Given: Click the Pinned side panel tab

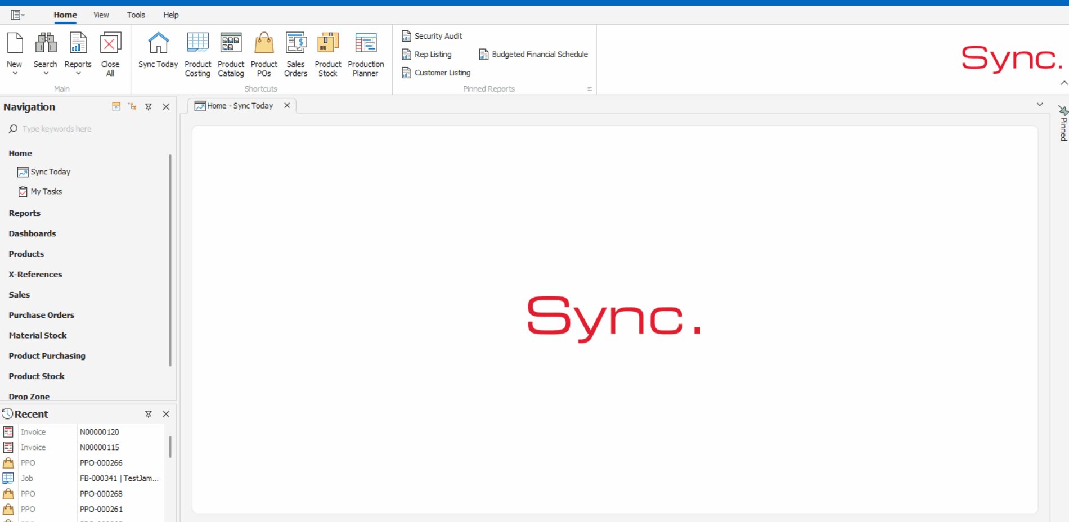Looking at the screenshot, I should coord(1063,123).
